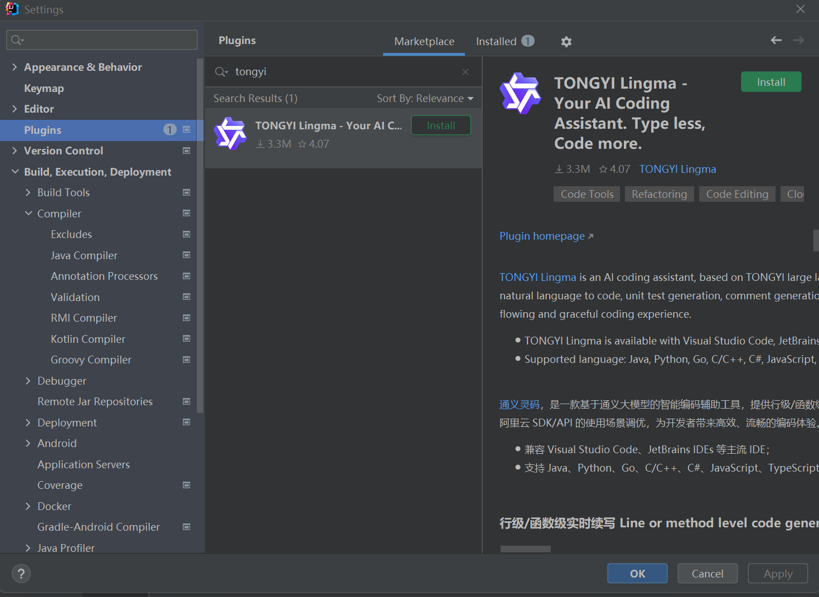819x597 pixels.
Task: Click the settings search magnifier icon
Action: click(17, 40)
